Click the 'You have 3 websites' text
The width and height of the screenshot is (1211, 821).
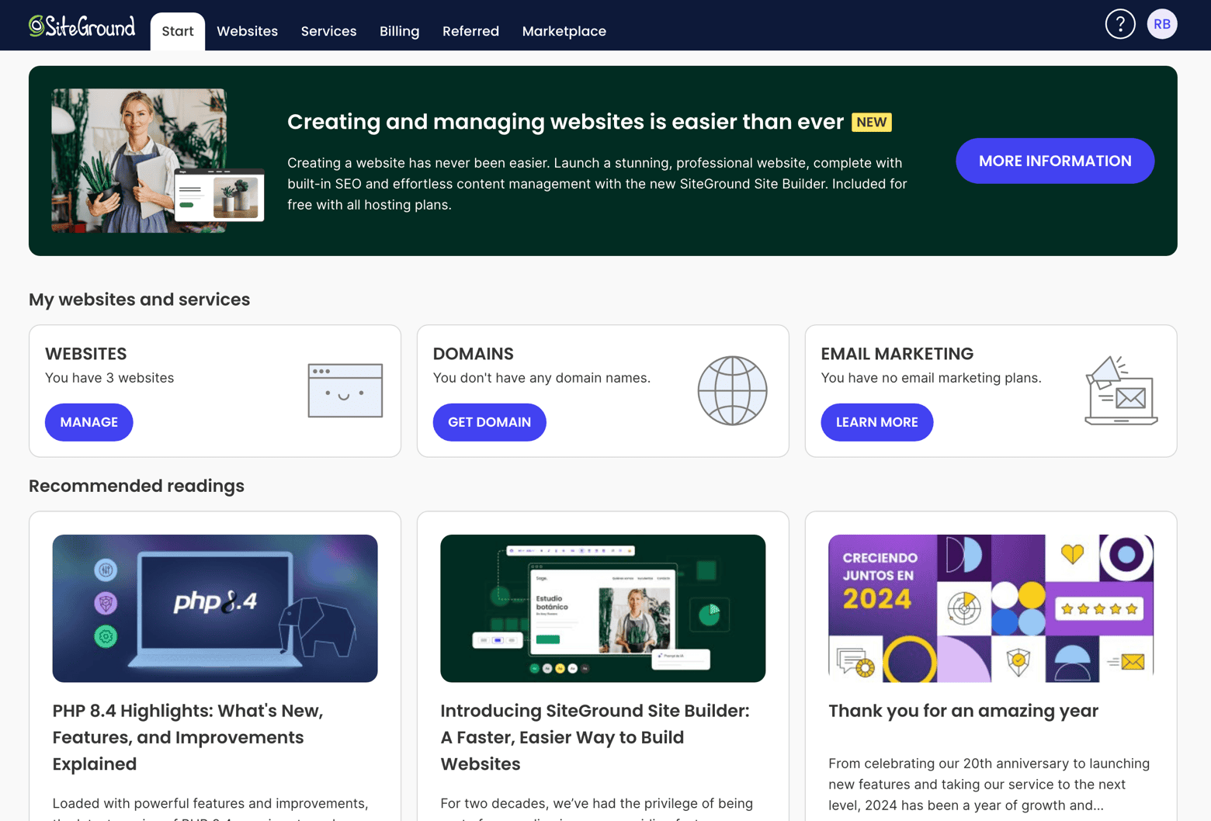point(109,378)
